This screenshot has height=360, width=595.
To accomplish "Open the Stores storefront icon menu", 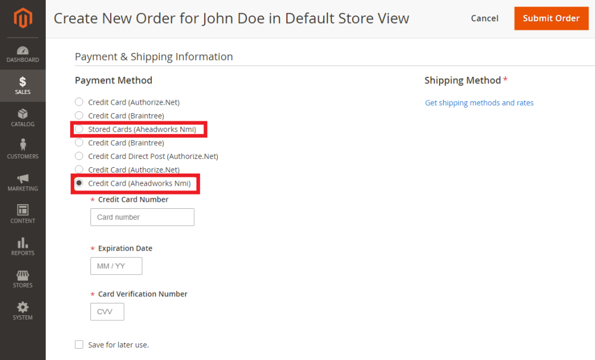I will pyautogui.click(x=23, y=279).
